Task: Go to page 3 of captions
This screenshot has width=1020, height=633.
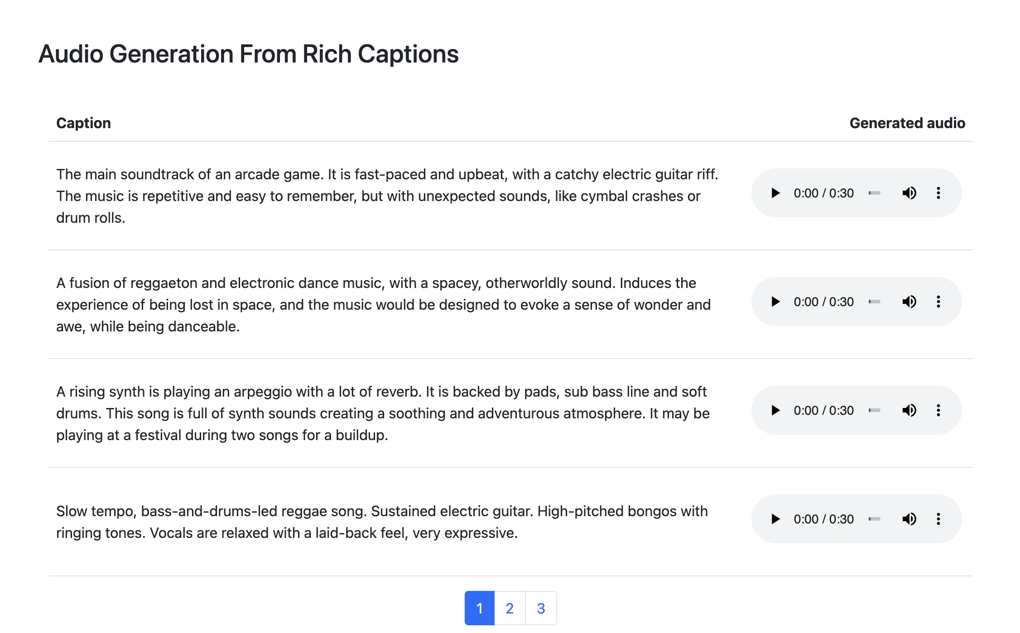Action: (541, 608)
